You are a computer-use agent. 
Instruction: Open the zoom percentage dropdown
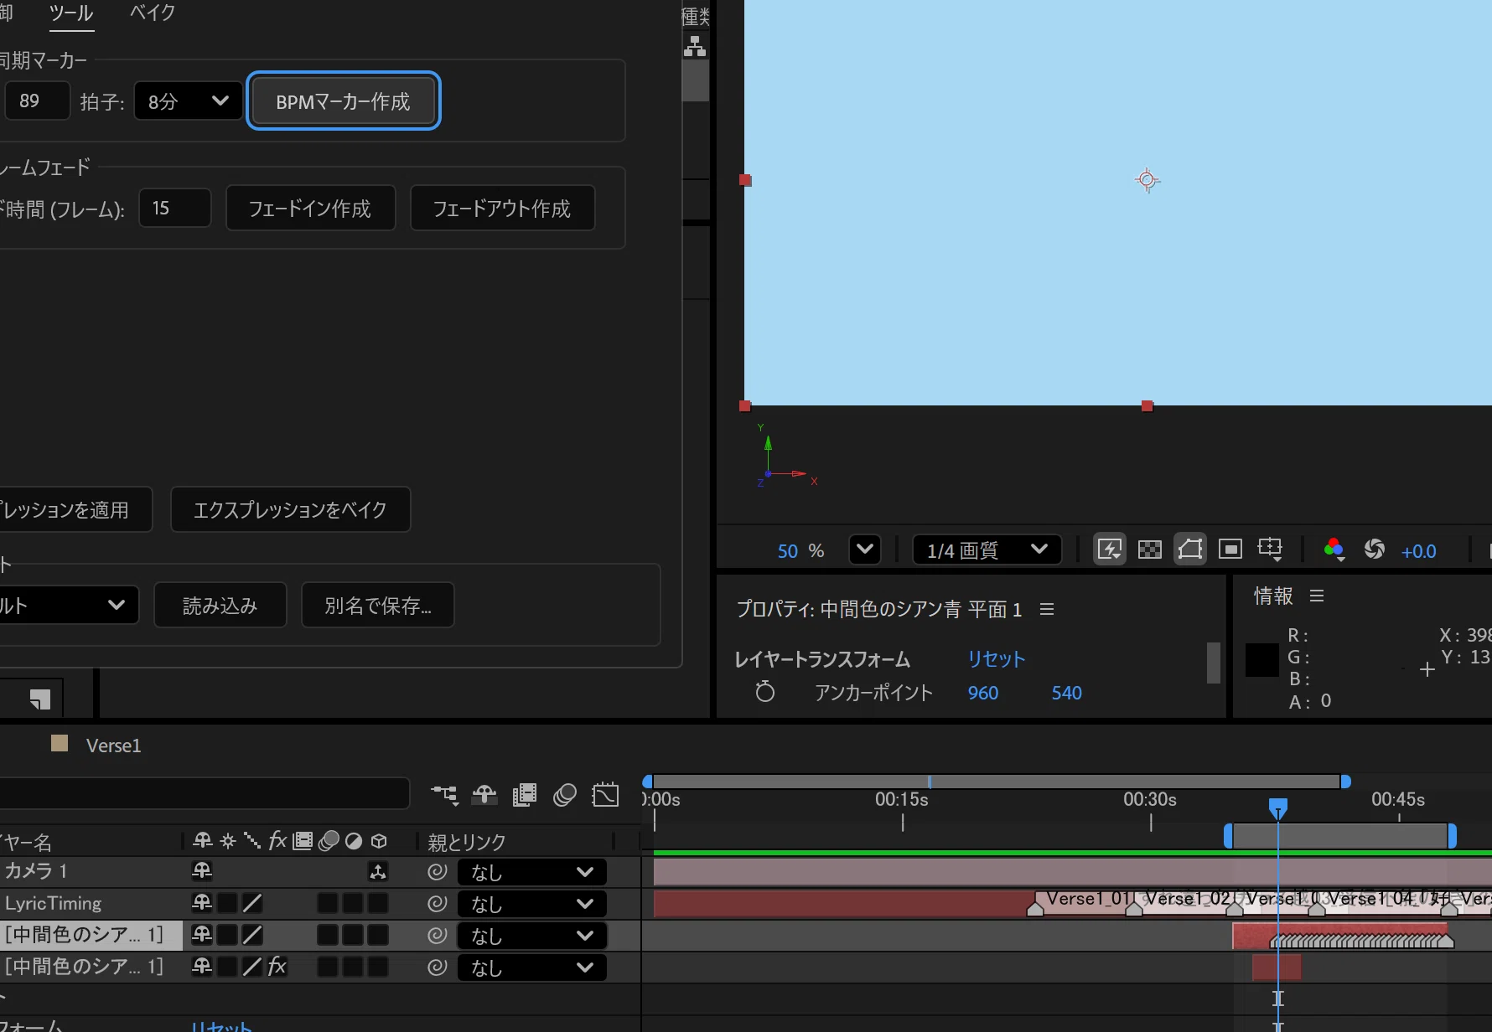coord(865,550)
